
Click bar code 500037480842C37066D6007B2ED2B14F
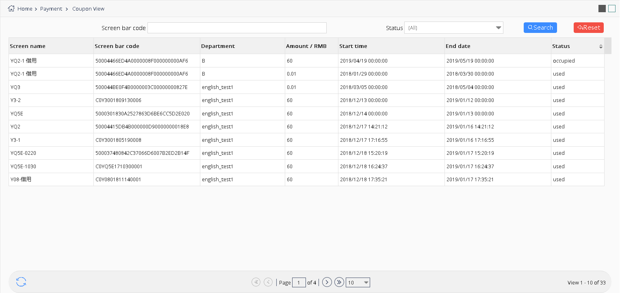pos(143,153)
